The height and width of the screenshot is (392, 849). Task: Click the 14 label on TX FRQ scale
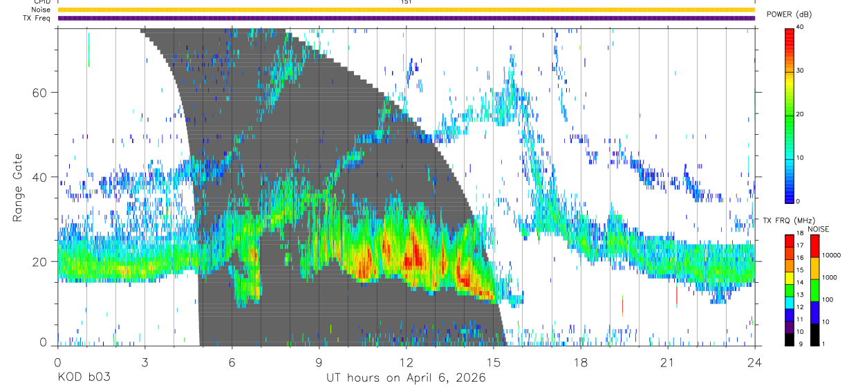coord(799,282)
